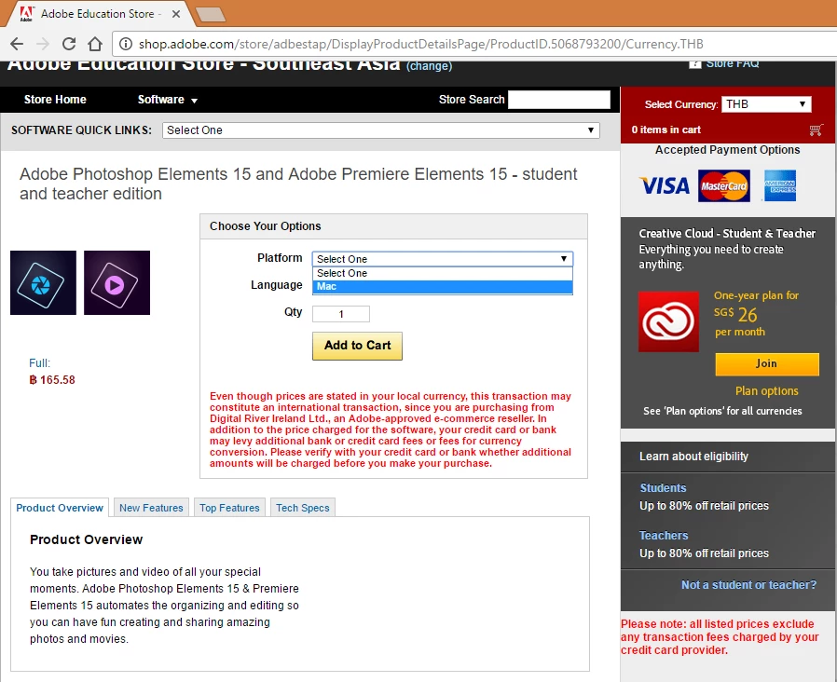
Task: Open the Select Currency THB dropdown
Action: 766,104
